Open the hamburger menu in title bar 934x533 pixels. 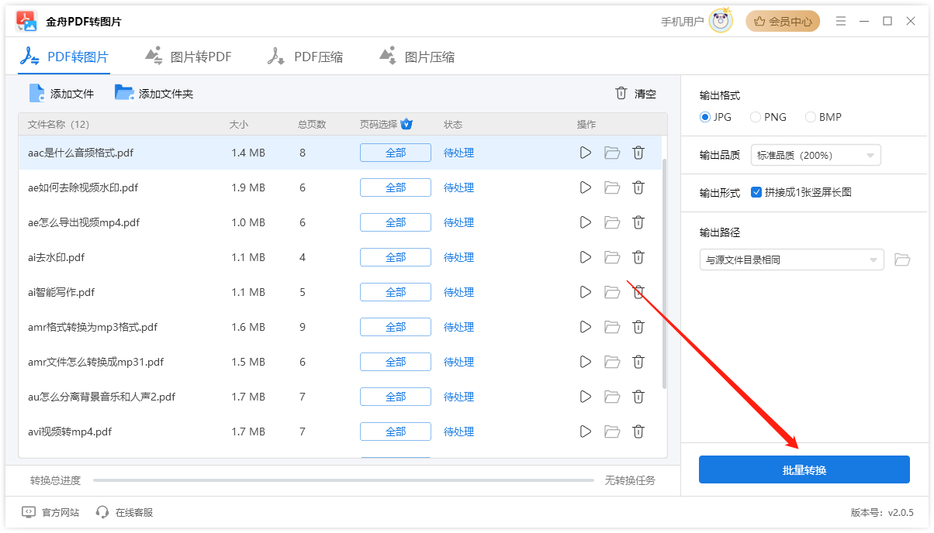tap(841, 22)
